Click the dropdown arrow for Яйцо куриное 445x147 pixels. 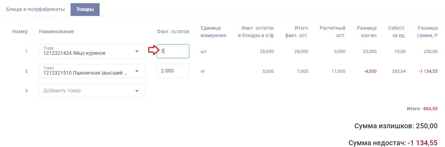[x=137, y=52]
